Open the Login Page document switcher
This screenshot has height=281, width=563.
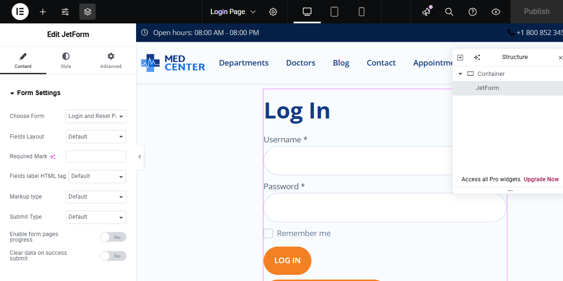pyautogui.click(x=232, y=11)
